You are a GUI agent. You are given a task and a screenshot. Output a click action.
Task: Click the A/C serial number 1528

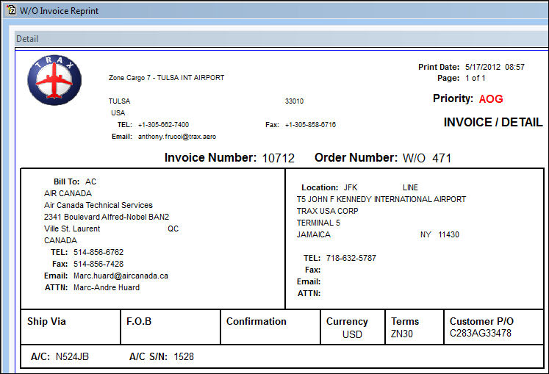click(x=184, y=357)
